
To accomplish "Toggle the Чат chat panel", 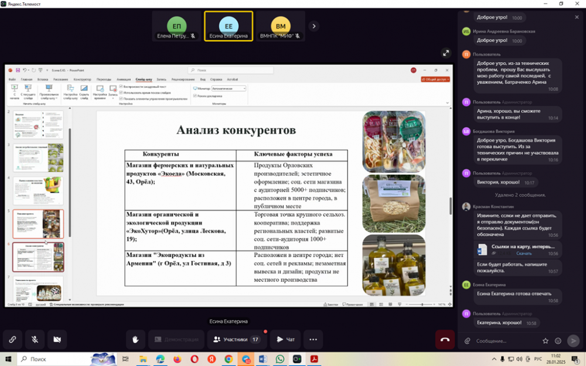I will (285, 339).
